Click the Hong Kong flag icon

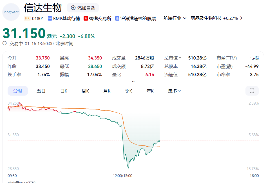coord(86,19)
